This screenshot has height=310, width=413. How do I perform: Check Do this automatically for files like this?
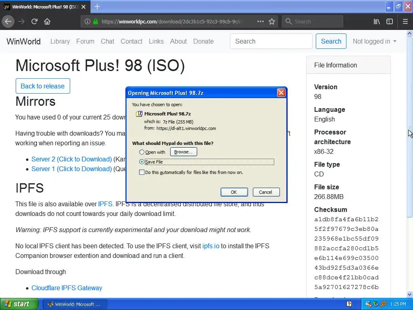(x=142, y=172)
